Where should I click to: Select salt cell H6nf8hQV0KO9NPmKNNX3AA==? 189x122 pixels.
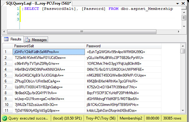(x=49, y=69)
